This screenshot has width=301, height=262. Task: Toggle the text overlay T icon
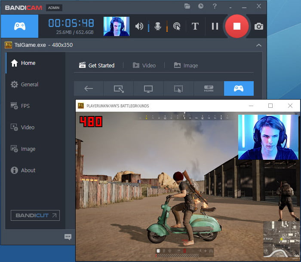195,26
